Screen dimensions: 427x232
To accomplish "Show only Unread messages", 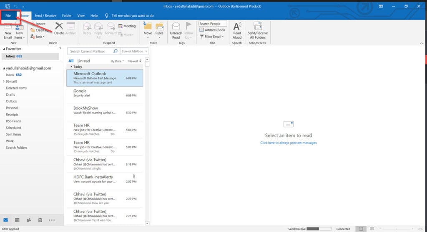I will 83,61.
